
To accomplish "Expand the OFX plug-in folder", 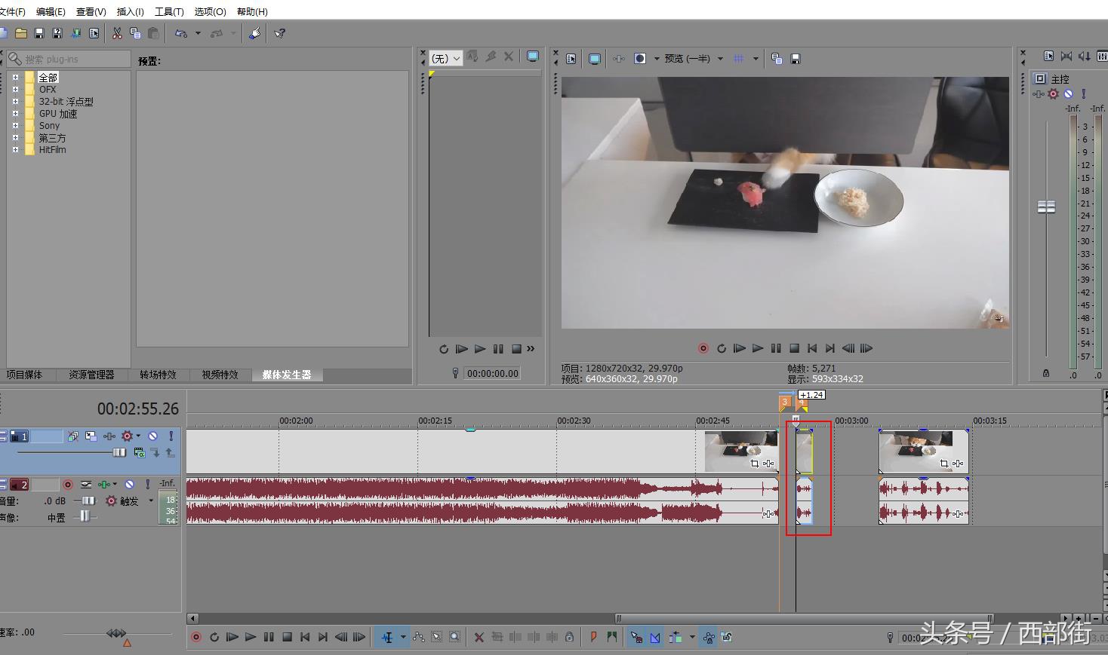I will (15, 89).
